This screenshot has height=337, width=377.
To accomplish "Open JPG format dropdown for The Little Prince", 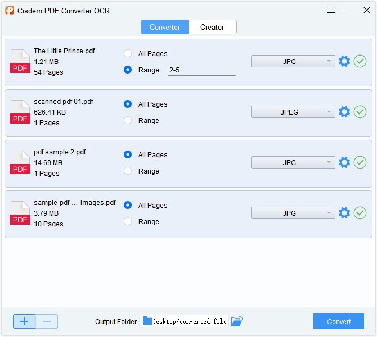I will tap(293, 61).
